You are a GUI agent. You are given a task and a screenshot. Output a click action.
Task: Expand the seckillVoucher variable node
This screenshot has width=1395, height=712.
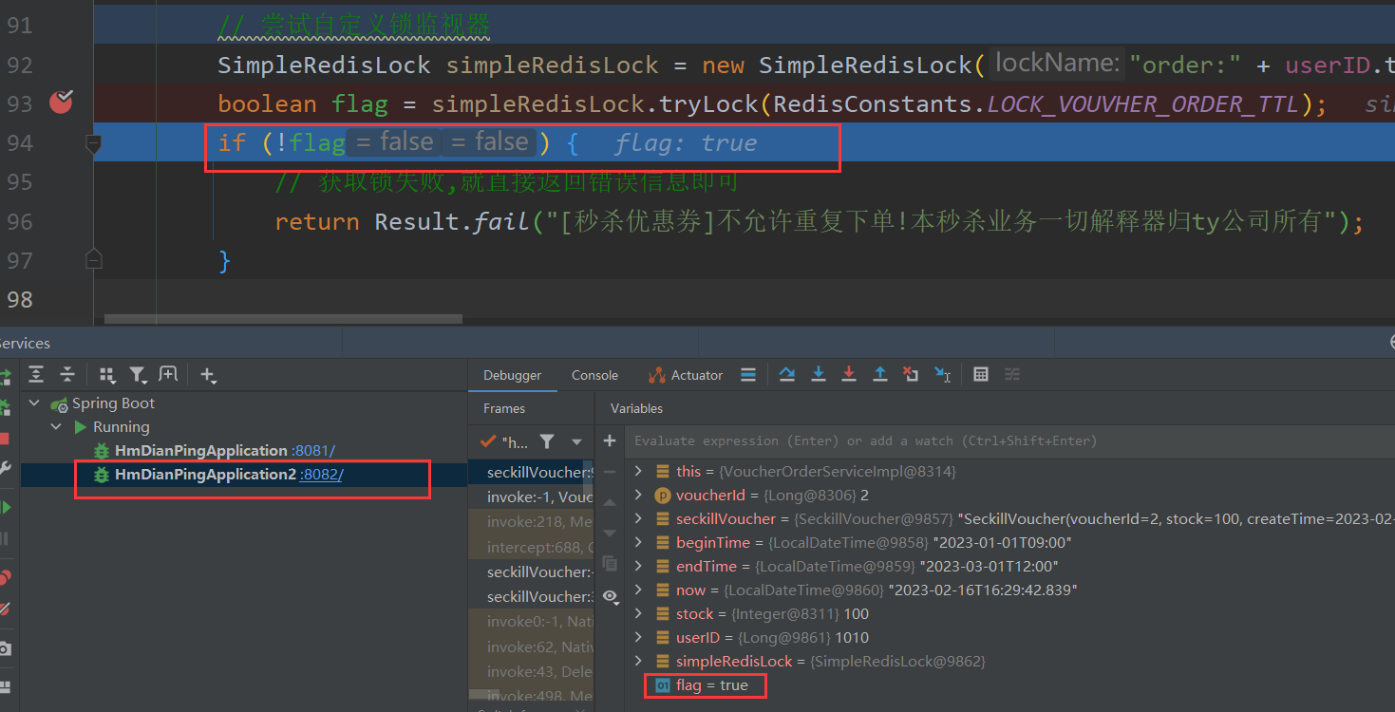click(638, 518)
